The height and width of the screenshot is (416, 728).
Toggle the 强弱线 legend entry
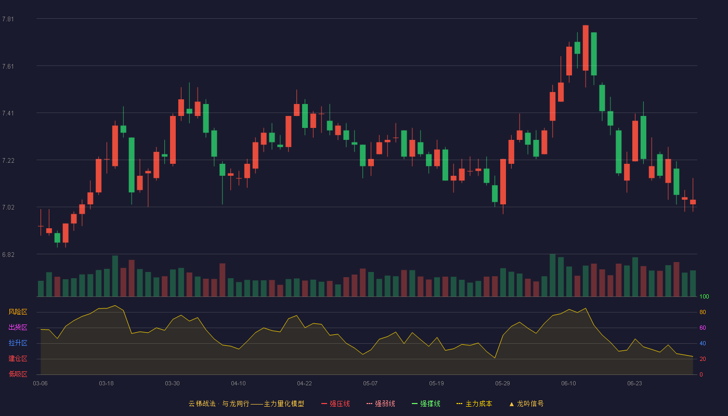tap(381, 404)
